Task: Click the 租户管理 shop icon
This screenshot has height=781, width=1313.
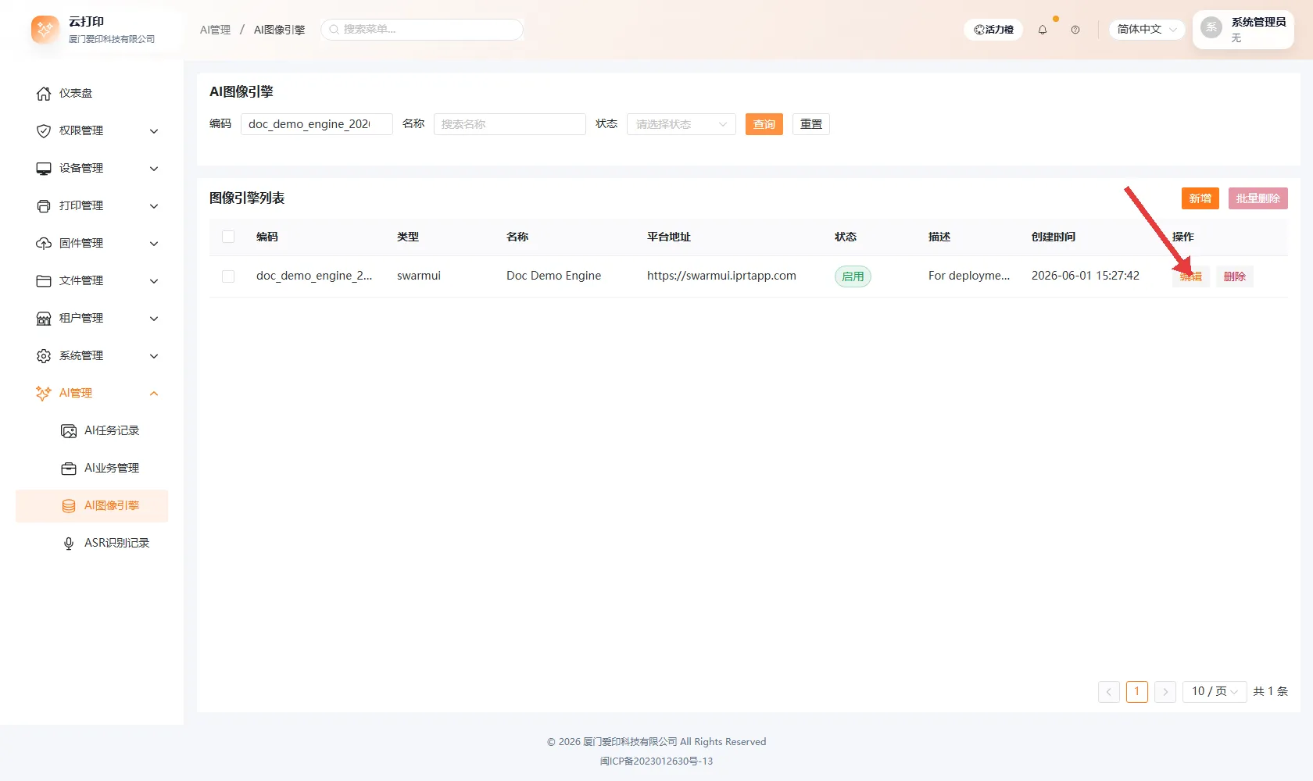Action: coord(44,319)
